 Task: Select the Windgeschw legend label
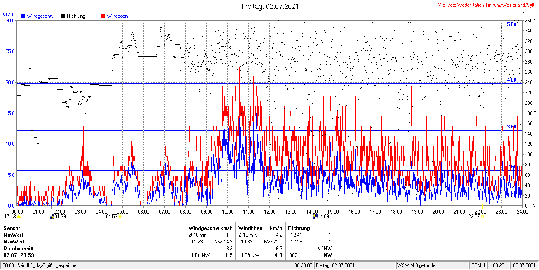click(x=40, y=16)
